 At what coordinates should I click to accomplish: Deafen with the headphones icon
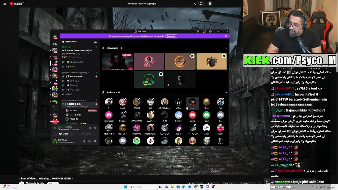(x=90, y=141)
